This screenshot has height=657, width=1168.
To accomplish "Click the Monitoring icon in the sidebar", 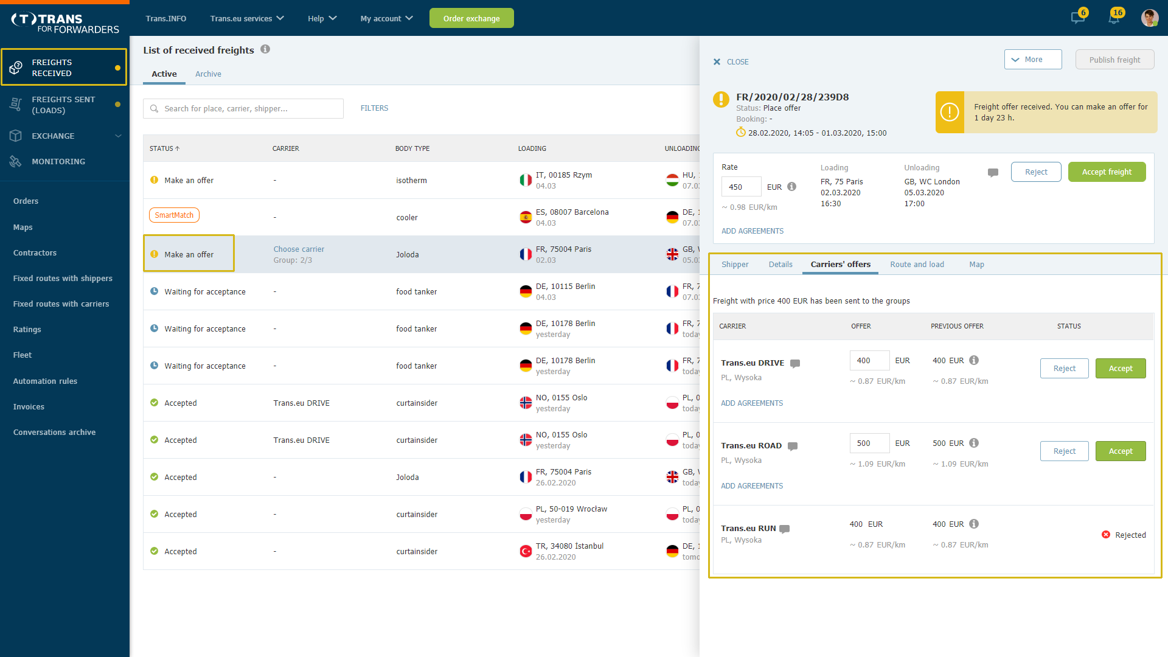I will click(16, 161).
